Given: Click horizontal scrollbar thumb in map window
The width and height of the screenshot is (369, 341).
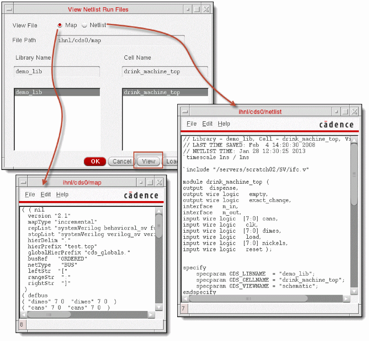Looking at the screenshot, I should [49, 315].
